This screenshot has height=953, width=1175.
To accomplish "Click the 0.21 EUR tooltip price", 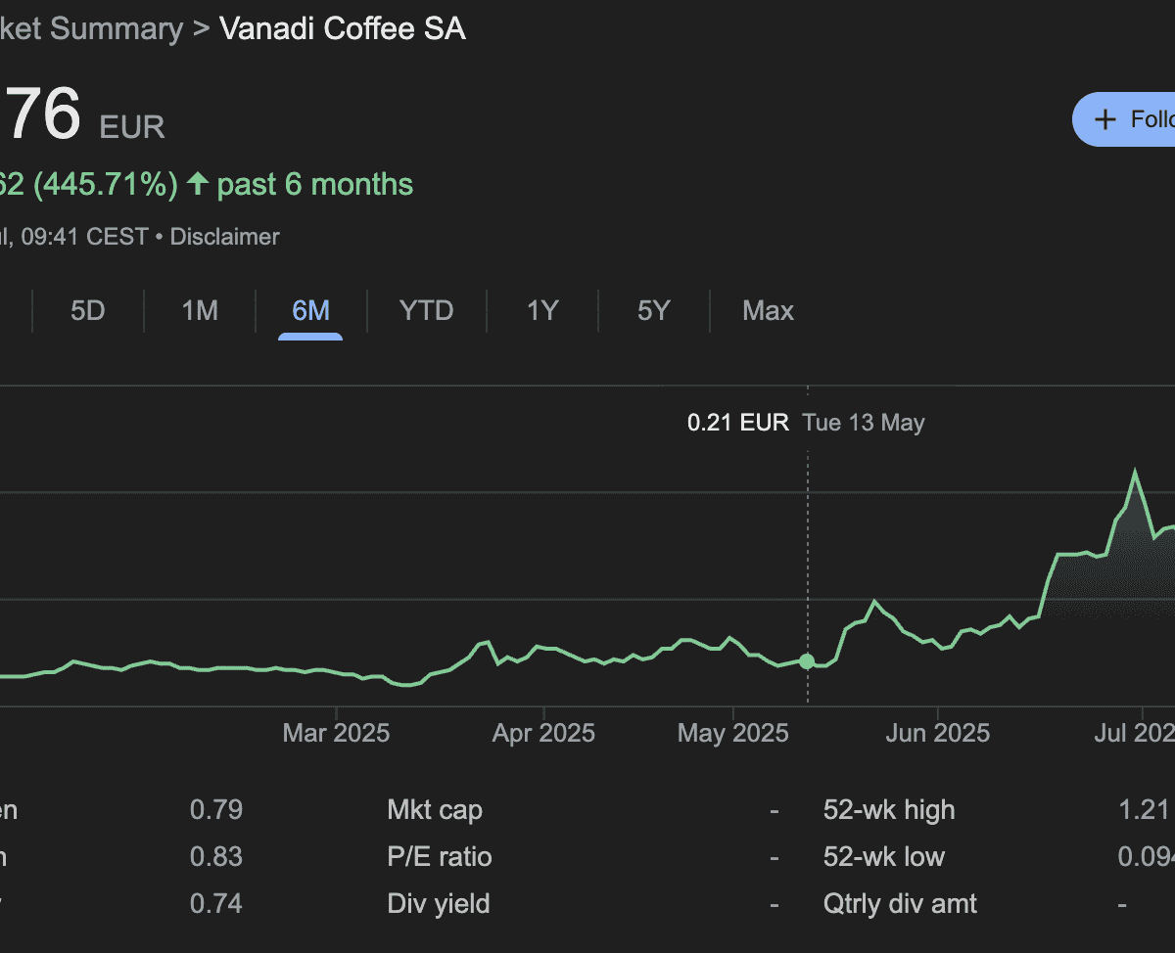I will click(738, 423).
